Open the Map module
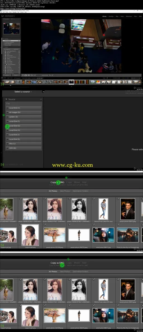The height and width of the screenshot is (332, 143). [x=117, y=16]
